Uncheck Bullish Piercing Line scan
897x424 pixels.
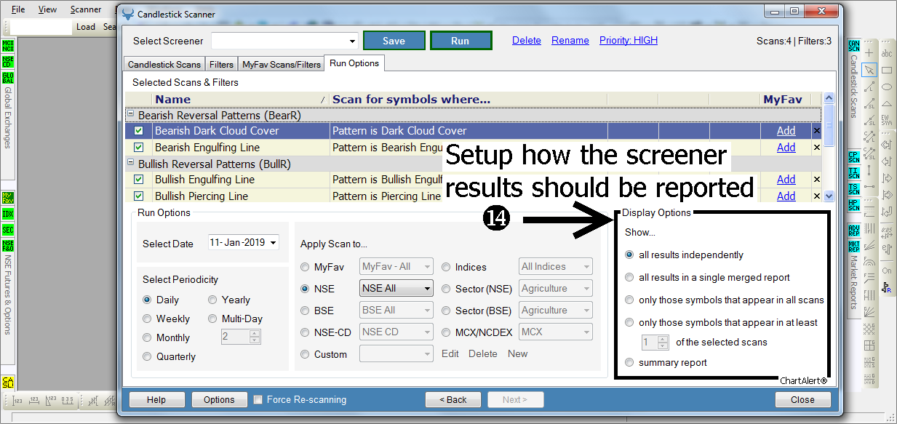tap(139, 196)
